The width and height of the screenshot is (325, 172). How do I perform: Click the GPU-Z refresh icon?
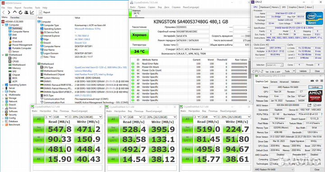coord(317,81)
